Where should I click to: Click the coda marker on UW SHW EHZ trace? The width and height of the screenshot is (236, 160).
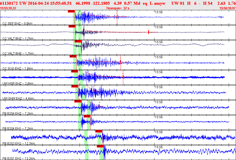point(94,90)
